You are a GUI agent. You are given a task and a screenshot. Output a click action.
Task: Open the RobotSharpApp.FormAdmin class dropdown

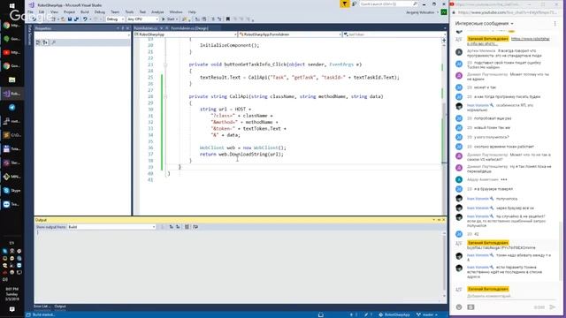click(x=290, y=34)
